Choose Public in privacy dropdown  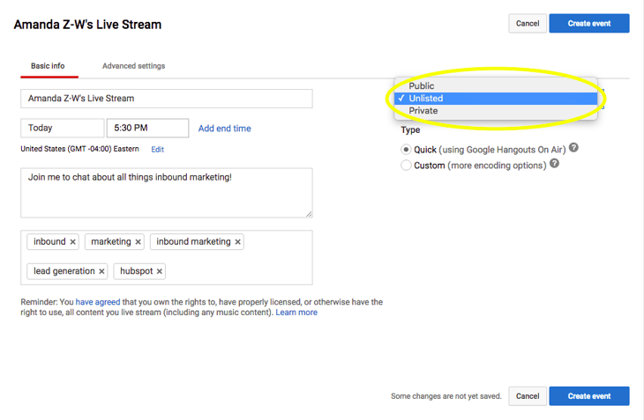point(422,86)
